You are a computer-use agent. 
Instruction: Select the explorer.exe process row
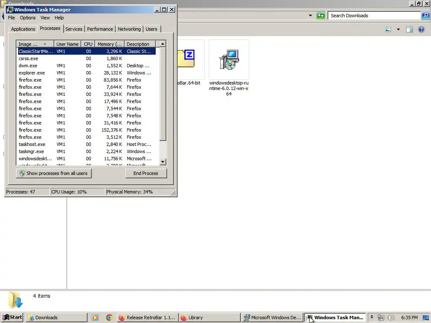[x=87, y=73]
